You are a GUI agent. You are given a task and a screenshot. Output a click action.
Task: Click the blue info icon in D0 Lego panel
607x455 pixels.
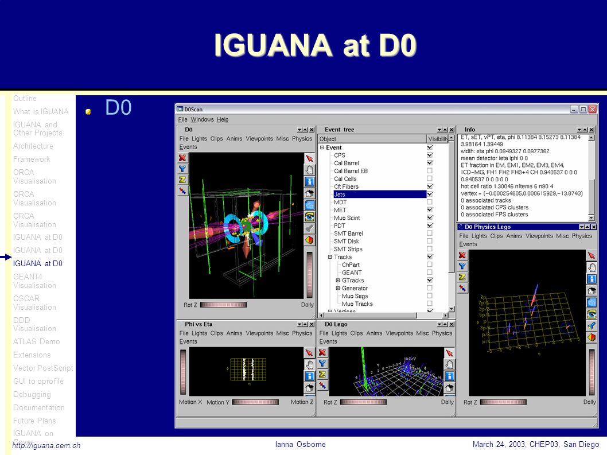(449, 376)
